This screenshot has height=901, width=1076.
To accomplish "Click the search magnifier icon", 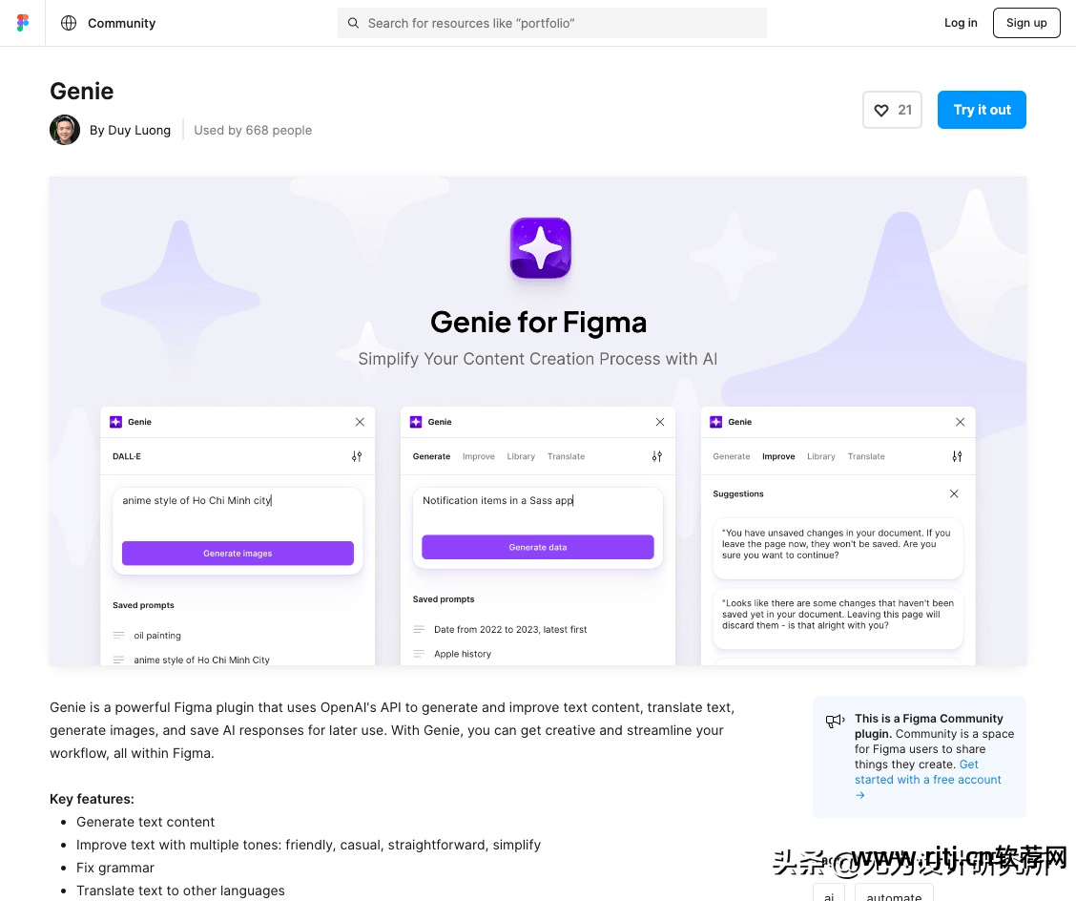I will tap(353, 23).
